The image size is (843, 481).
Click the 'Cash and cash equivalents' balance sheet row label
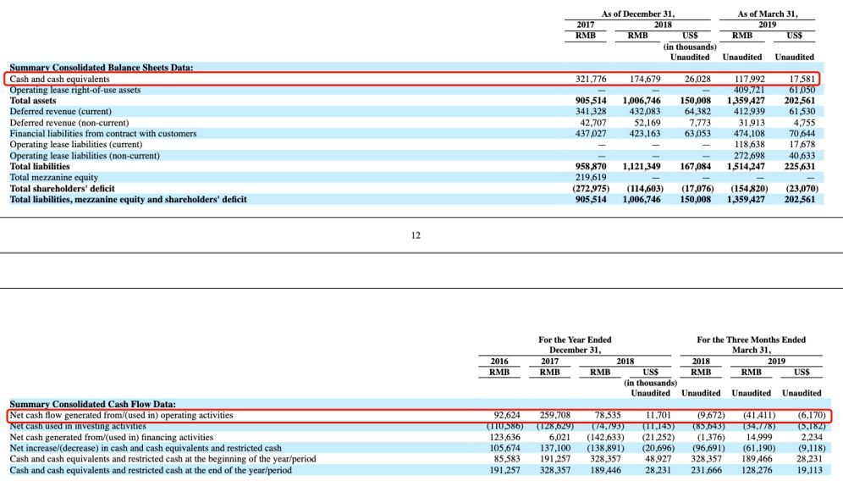[x=59, y=79]
